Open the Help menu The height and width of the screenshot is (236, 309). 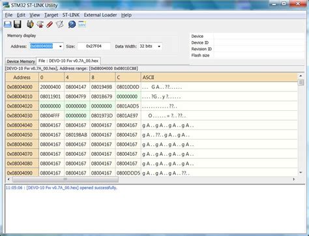click(126, 15)
